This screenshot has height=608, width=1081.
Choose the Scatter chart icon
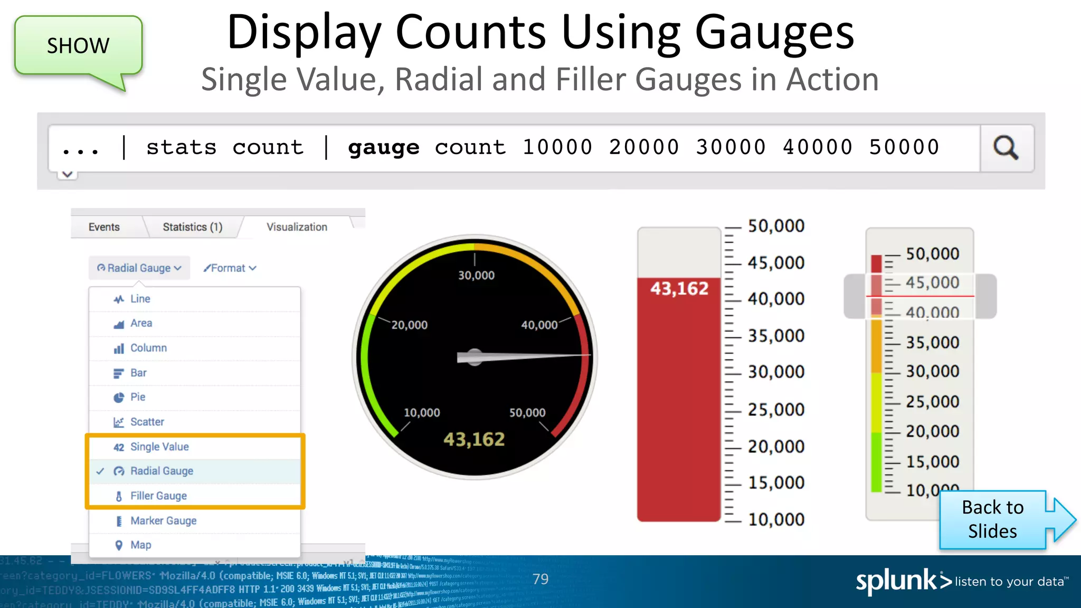click(119, 422)
